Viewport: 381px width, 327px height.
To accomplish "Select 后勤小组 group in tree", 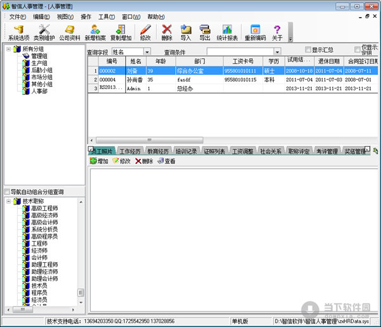I will point(41,70).
